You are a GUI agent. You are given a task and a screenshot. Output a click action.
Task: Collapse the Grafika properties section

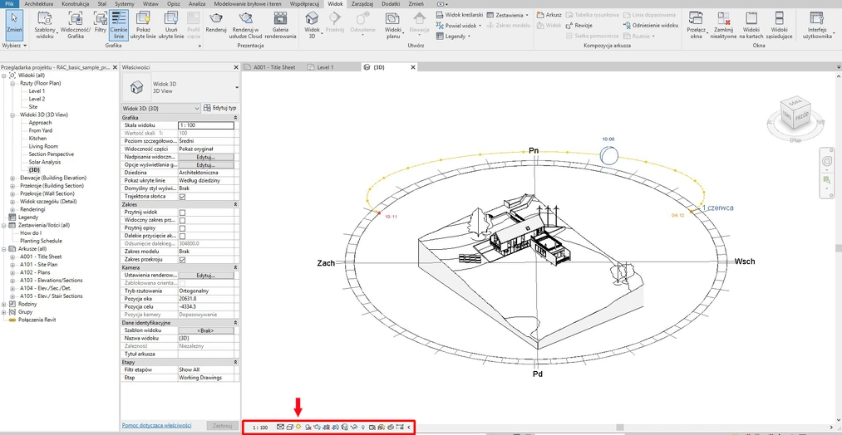(235, 118)
